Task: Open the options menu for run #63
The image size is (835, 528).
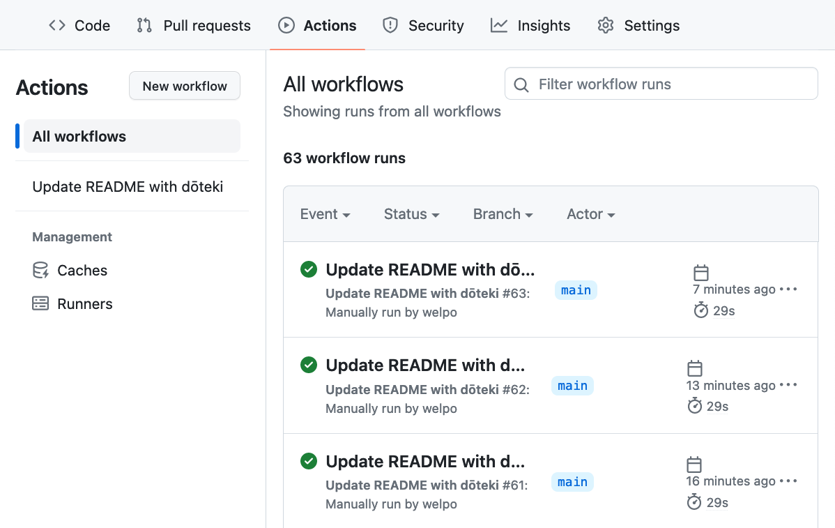Action: (x=788, y=289)
